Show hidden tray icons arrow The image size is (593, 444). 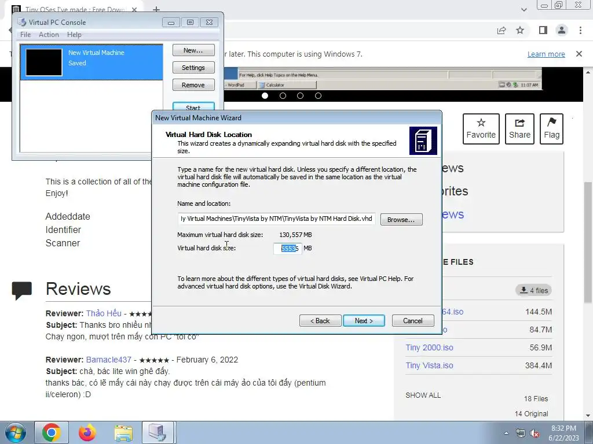506,433
